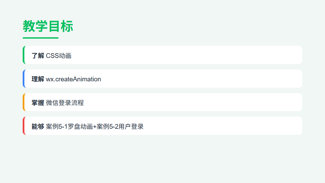Click the 案例5-2用户登录 text

(120, 126)
